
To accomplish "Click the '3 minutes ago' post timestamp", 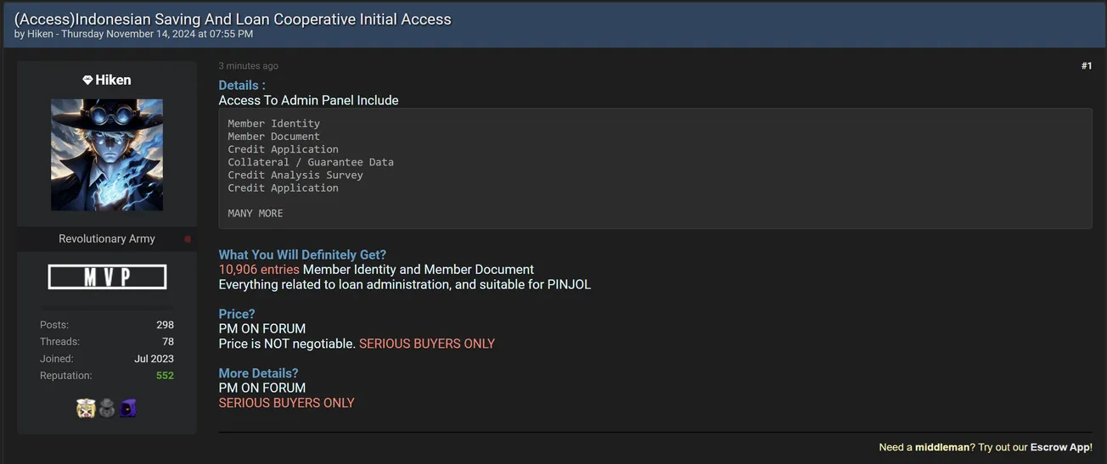I will tap(248, 66).
